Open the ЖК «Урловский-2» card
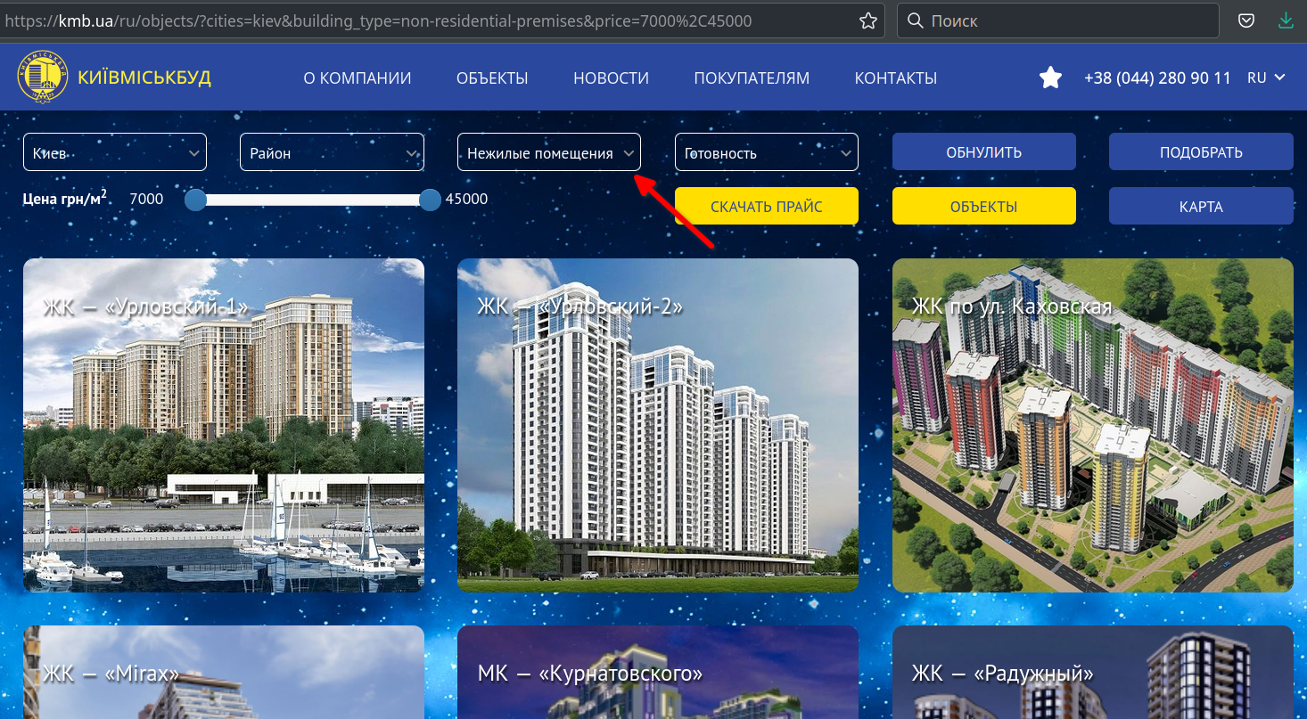This screenshot has height=719, width=1307. click(x=658, y=425)
